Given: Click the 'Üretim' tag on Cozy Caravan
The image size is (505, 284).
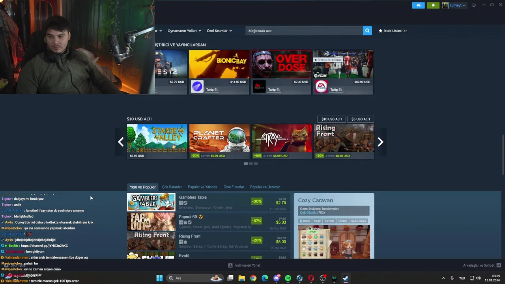Looking at the screenshot, I should (x=342, y=221).
